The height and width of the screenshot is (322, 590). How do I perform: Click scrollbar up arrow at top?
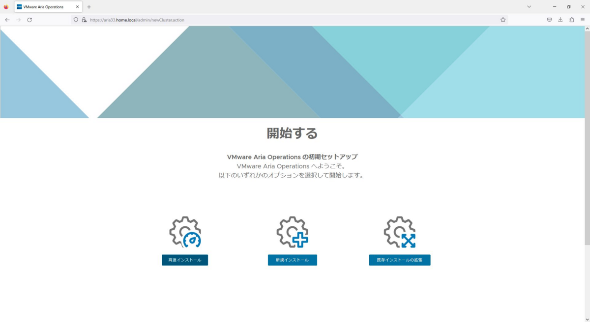(x=587, y=29)
